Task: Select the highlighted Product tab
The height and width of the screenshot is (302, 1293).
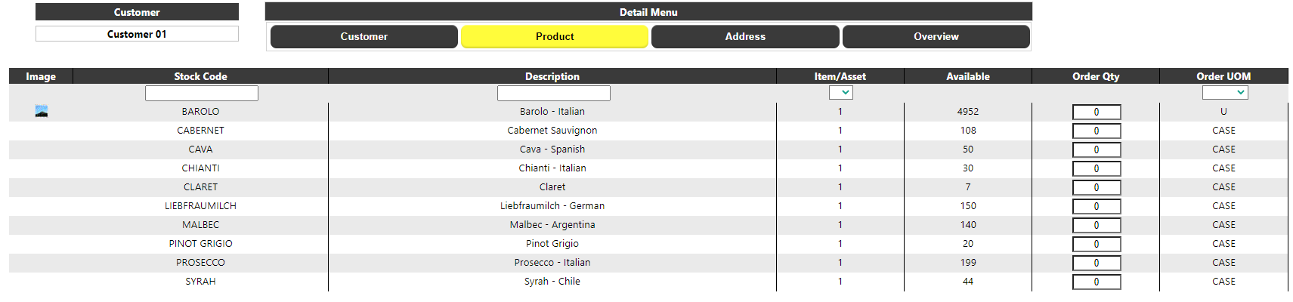Action: click(555, 36)
